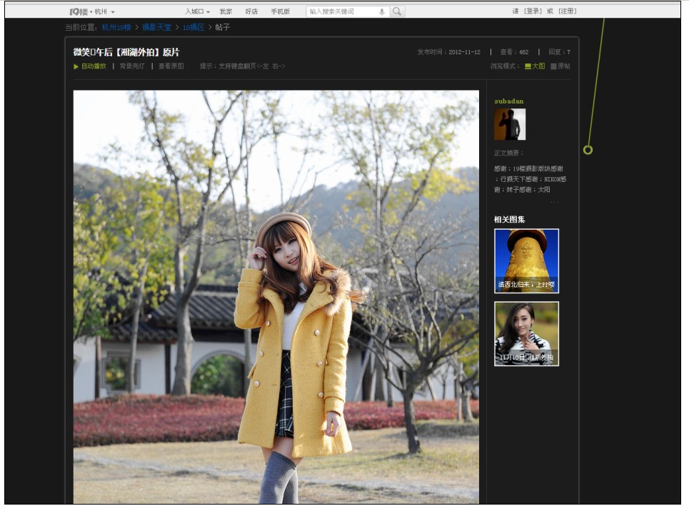689x506 pixels.
Task: Switch to 手机版 mobile version
Action: [x=279, y=11]
